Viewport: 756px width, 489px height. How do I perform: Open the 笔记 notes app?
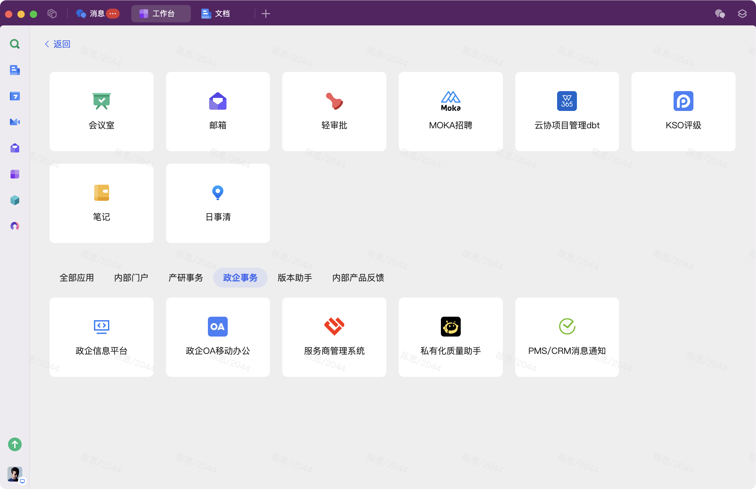(x=101, y=203)
